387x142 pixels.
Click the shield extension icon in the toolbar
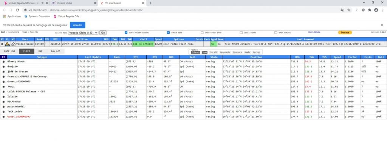(363, 10)
